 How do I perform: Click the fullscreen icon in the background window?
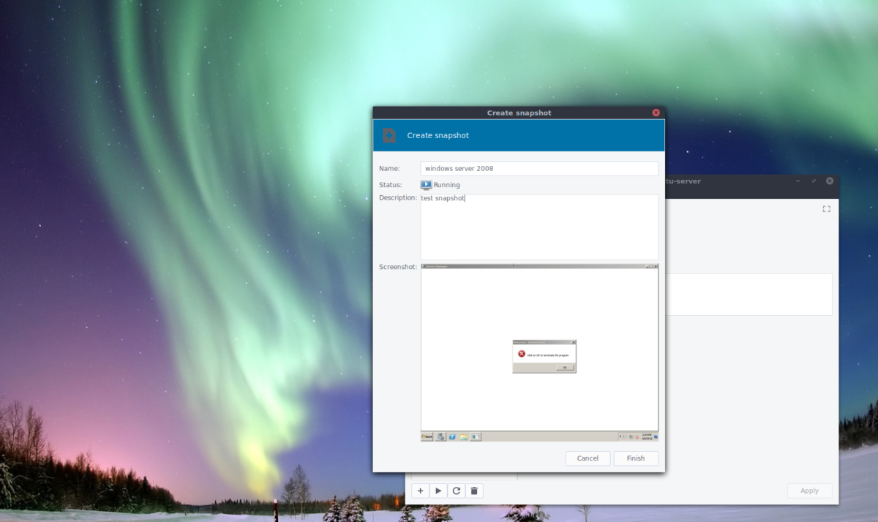coord(826,209)
